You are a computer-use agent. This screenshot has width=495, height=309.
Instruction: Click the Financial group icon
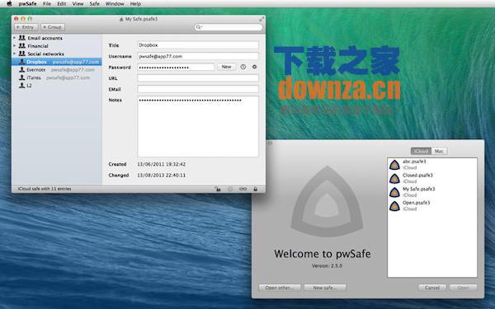pyautogui.click(x=21, y=45)
